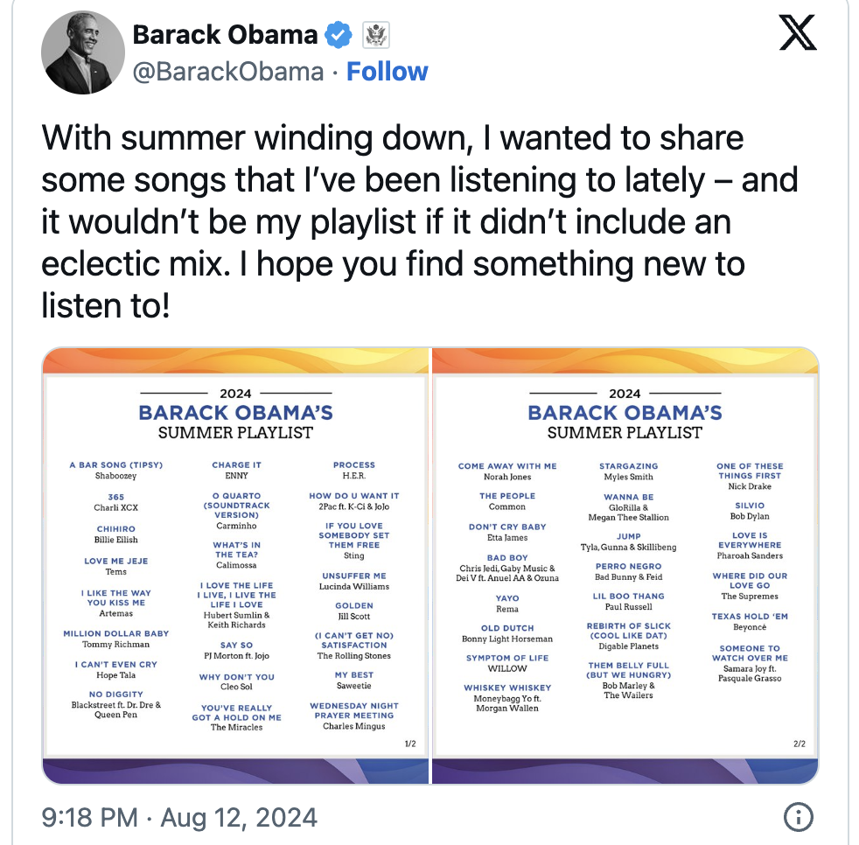Open the second playlist image (2/2)
Image resolution: width=859 pixels, height=845 pixels.
coord(625,565)
